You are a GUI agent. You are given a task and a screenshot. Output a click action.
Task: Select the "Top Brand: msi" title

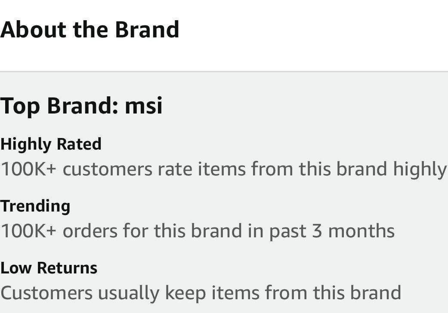tap(81, 107)
